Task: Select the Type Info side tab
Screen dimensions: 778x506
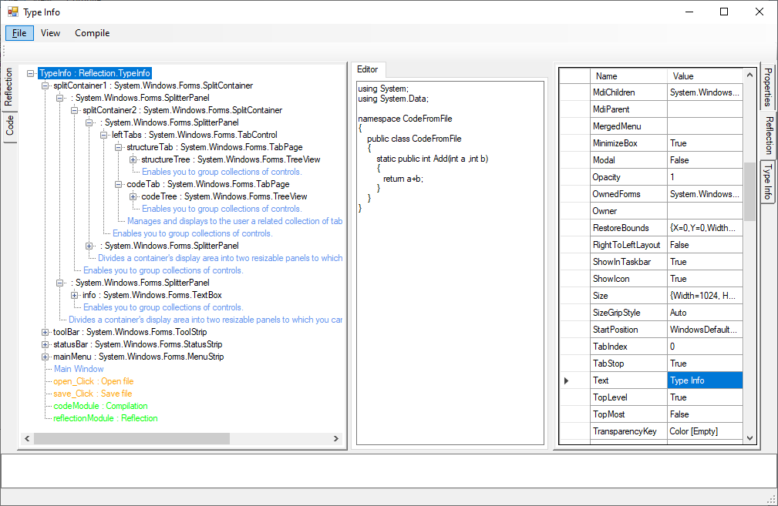Action: pyautogui.click(x=767, y=182)
